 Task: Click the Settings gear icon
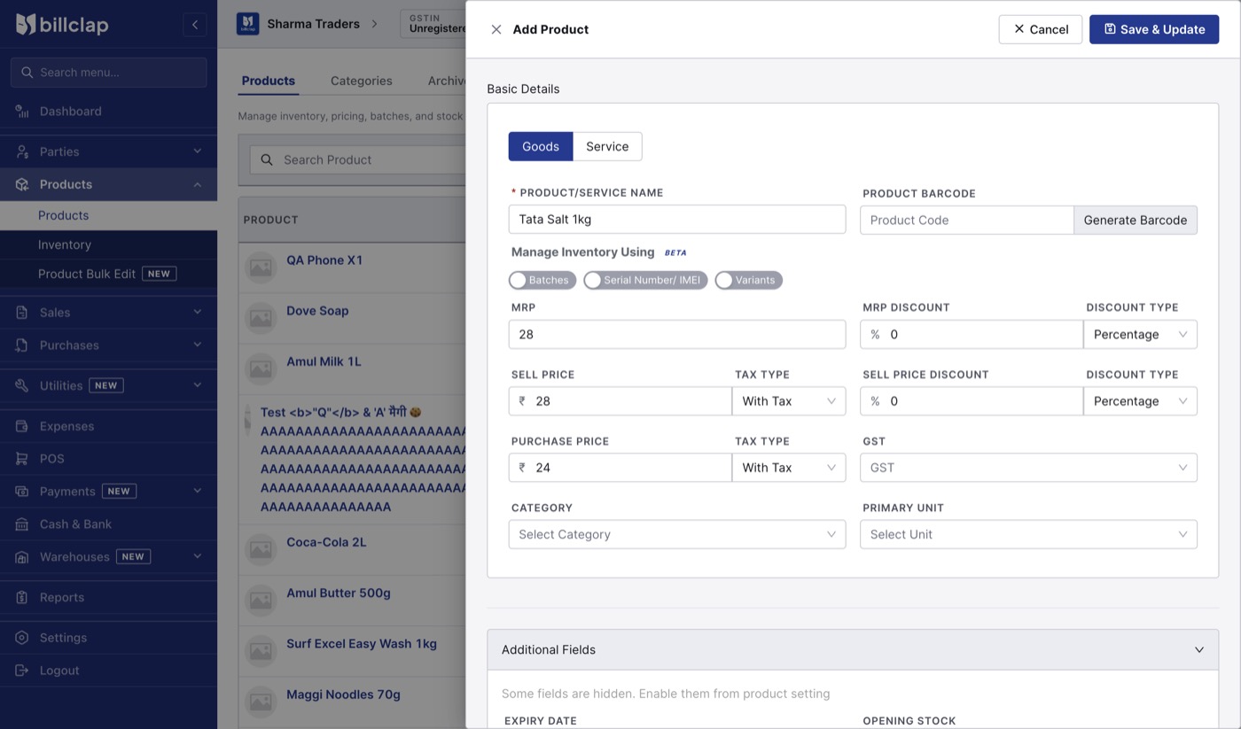pyautogui.click(x=22, y=638)
